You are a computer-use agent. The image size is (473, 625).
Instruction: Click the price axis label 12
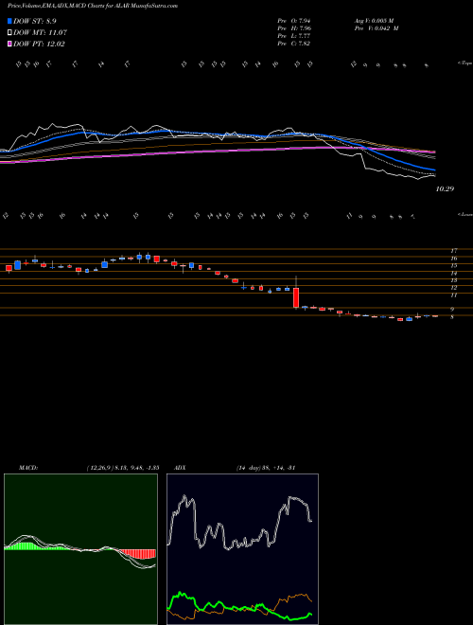click(x=453, y=287)
